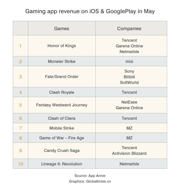This screenshot has height=188, width=180.
Task: Click Activision Blizzard company name
Action: pos(129,153)
